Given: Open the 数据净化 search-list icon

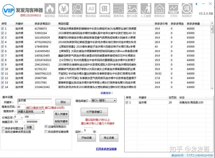Looking at the screenshot, I should click(x=119, y=9).
